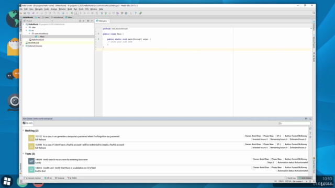Open the Event Log

click(290, 178)
